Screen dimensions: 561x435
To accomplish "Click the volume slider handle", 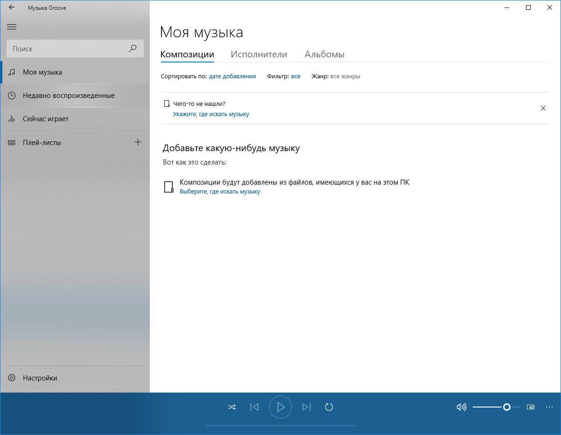I will (x=507, y=407).
